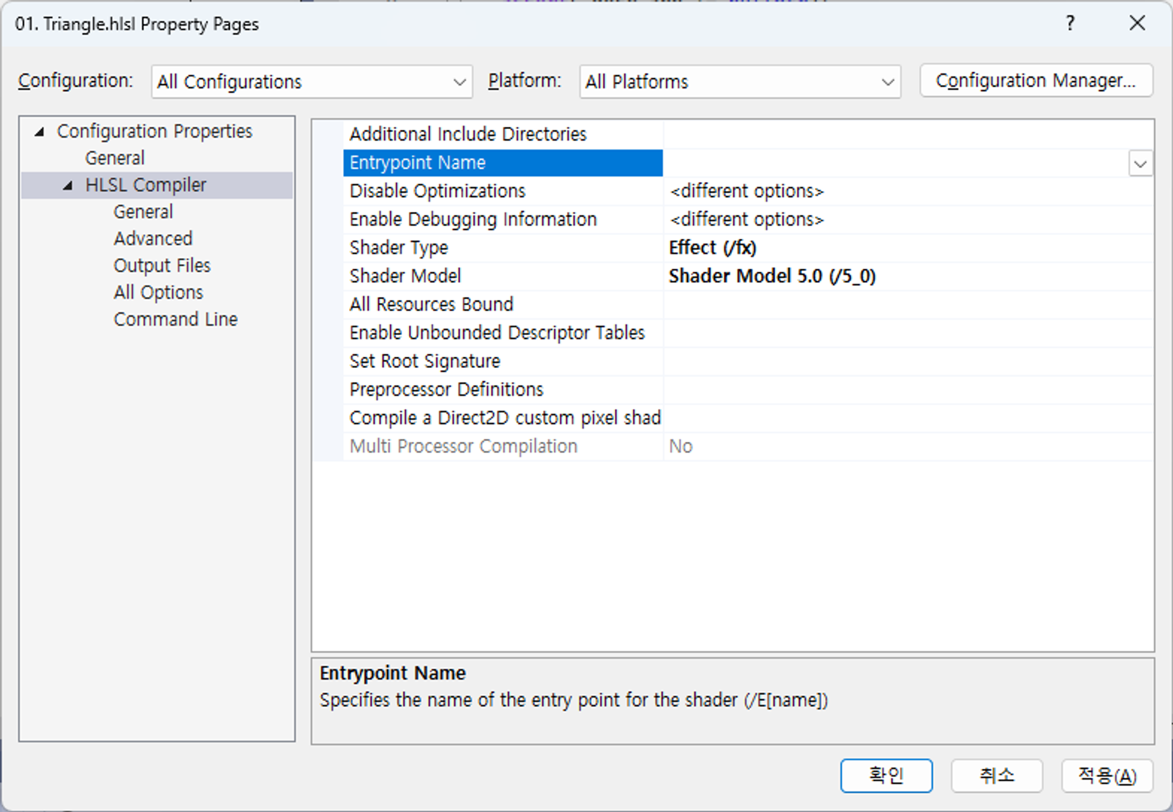
Task: Open the Configuration Manager dialog
Action: point(1036,80)
